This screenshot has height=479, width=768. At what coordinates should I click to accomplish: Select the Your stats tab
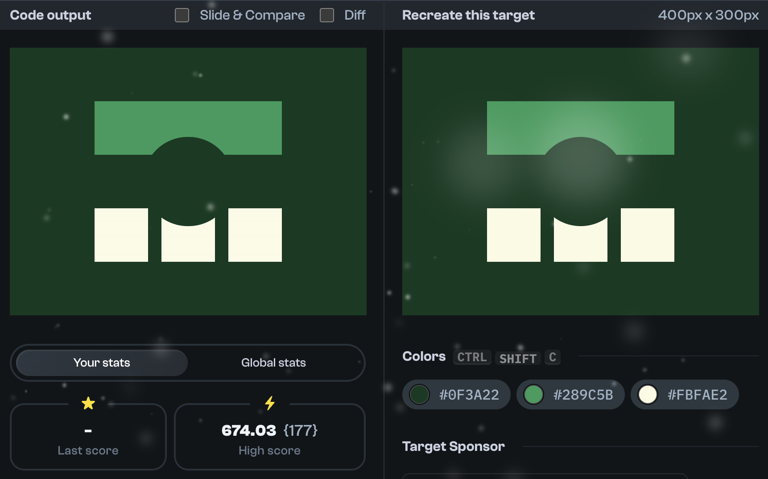click(x=102, y=363)
